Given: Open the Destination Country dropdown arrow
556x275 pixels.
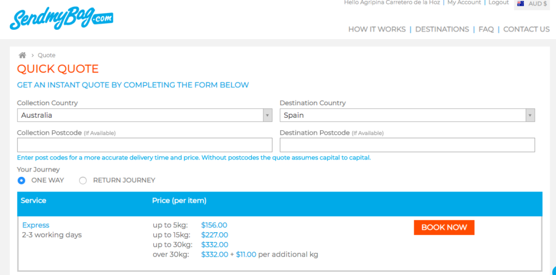Looking at the screenshot, I should click(x=530, y=115).
